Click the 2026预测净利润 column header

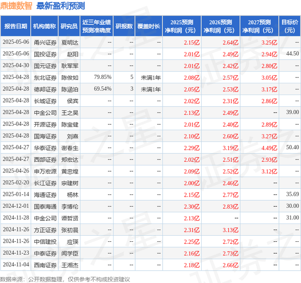pyautogui.click(x=221, y=26)
